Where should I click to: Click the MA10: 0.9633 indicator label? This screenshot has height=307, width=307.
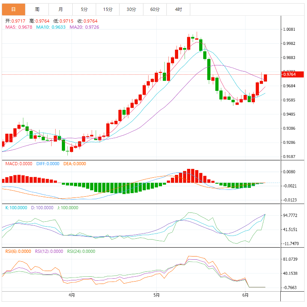[51, 27]
